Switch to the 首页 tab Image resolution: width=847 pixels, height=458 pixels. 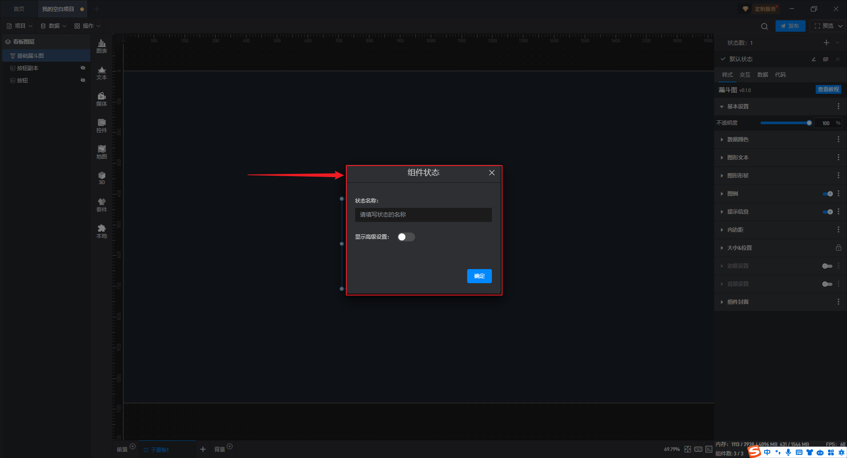tap(19, 9)
